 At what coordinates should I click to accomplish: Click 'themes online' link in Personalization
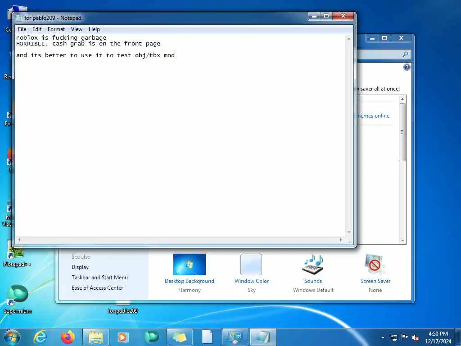click(373, 116)
